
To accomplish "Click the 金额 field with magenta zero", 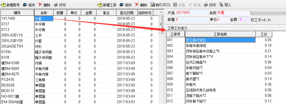I will click(244, 19).
